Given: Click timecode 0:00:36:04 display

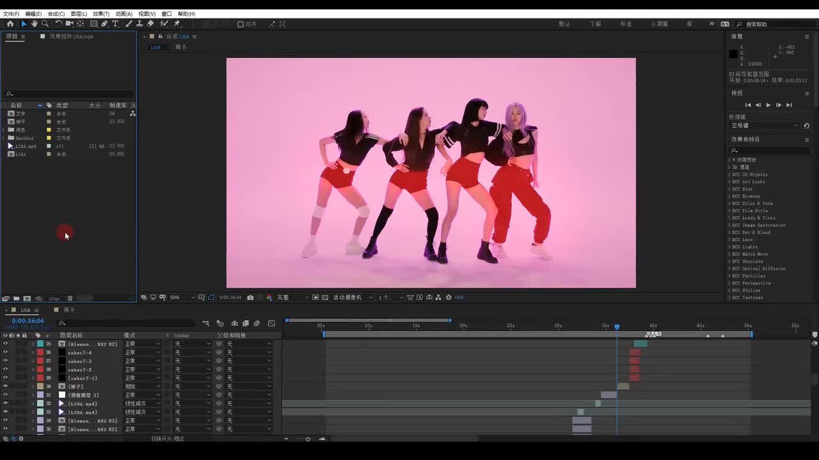Looking at the screenshot, I should click(28, 321).
